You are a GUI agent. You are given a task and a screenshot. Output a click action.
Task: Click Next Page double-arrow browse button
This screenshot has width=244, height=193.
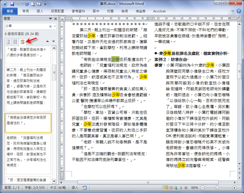click(239, 178)
